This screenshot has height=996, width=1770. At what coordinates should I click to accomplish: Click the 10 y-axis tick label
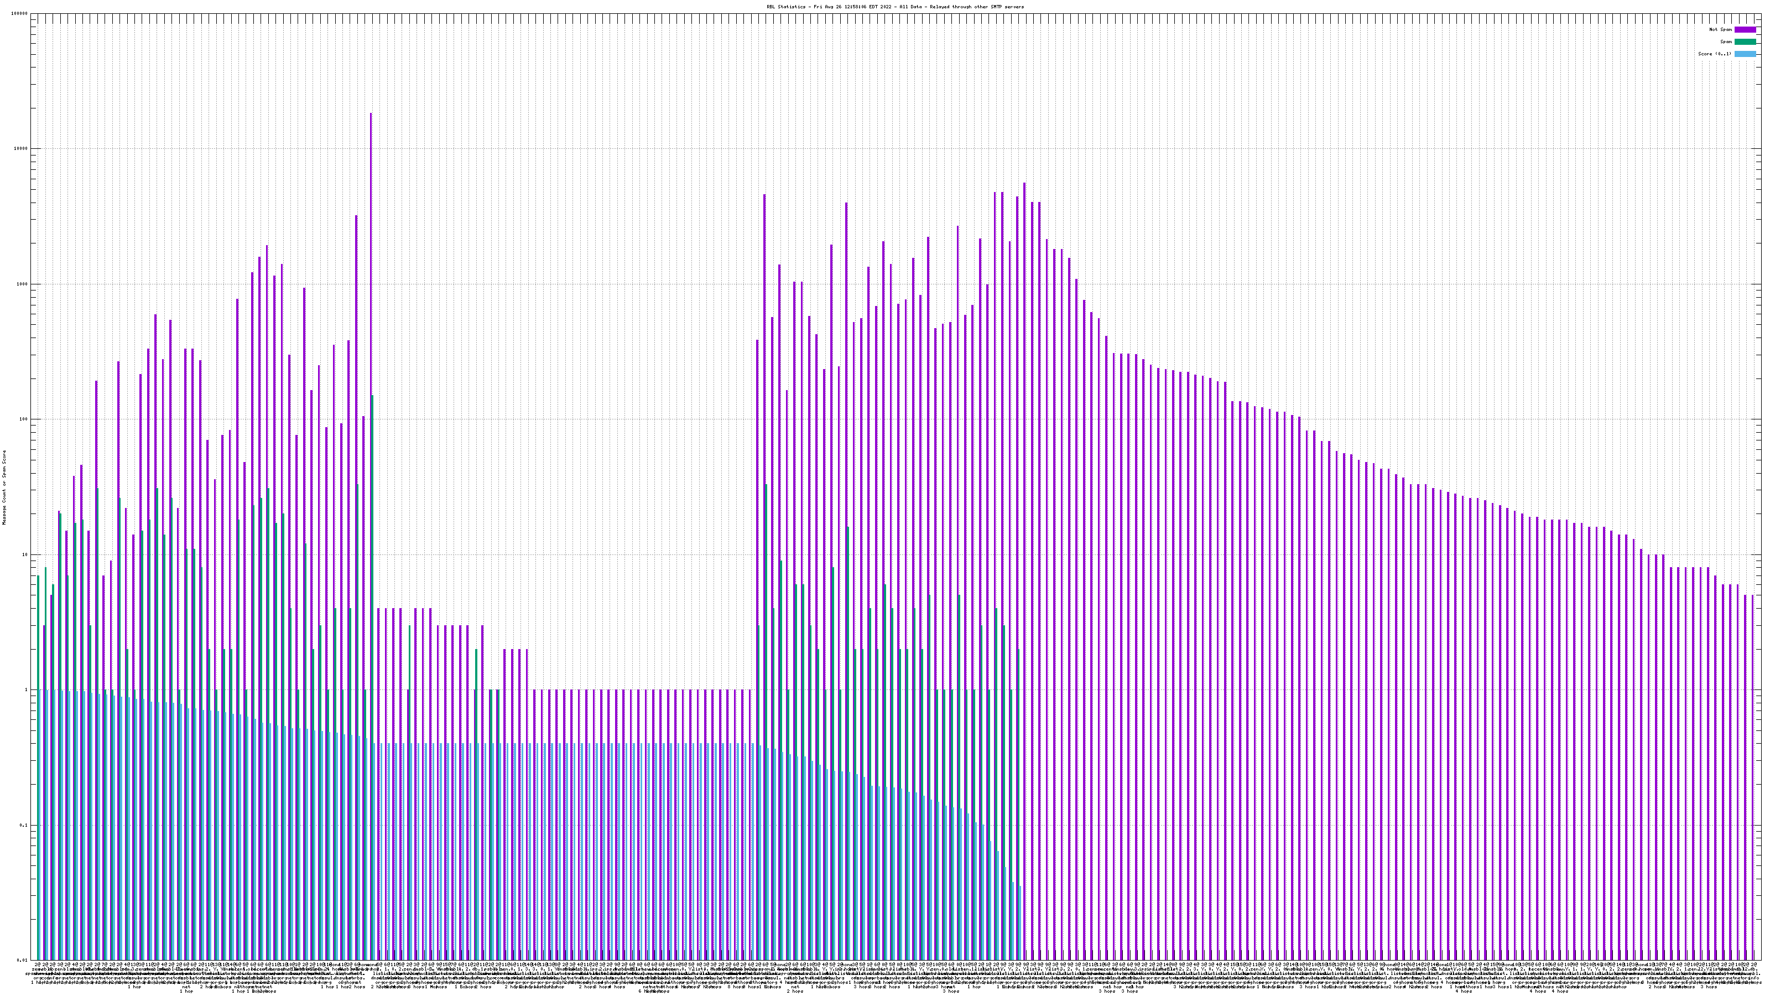25,554
